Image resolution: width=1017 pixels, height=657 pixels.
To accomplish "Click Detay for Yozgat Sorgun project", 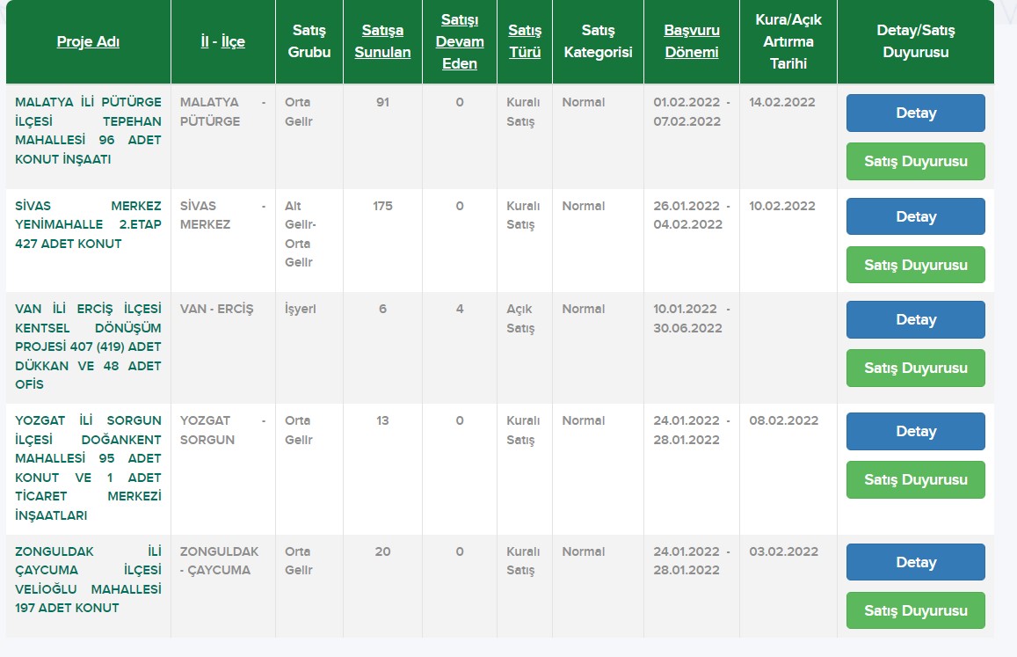I will click(915, 432).
